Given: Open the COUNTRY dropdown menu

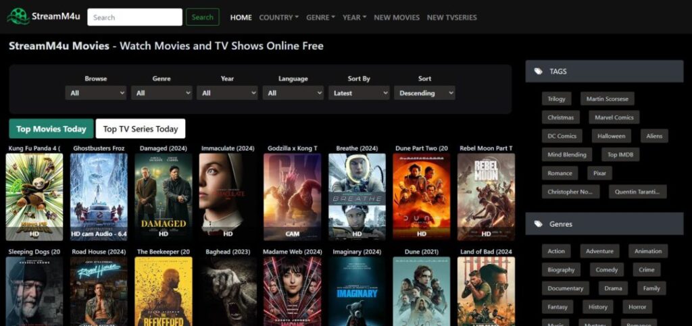Looking at the screenshot, I should coord(279,18).
